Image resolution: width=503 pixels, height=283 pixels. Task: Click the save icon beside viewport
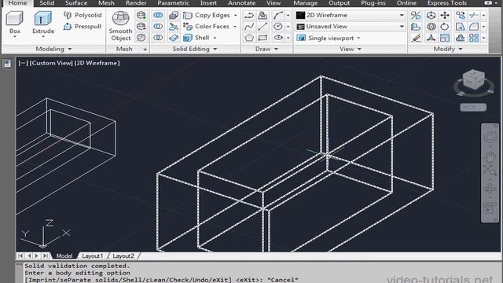pos(7,64)
